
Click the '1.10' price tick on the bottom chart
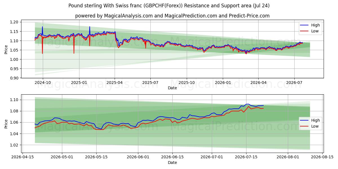pos(15,100)
